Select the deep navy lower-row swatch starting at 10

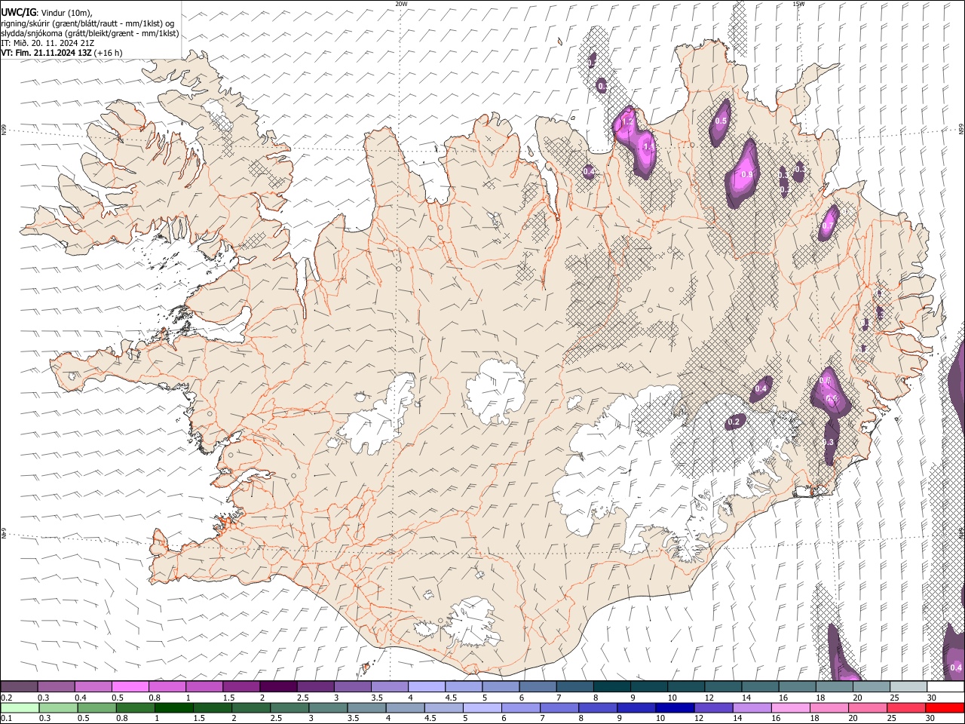[675, 707]
